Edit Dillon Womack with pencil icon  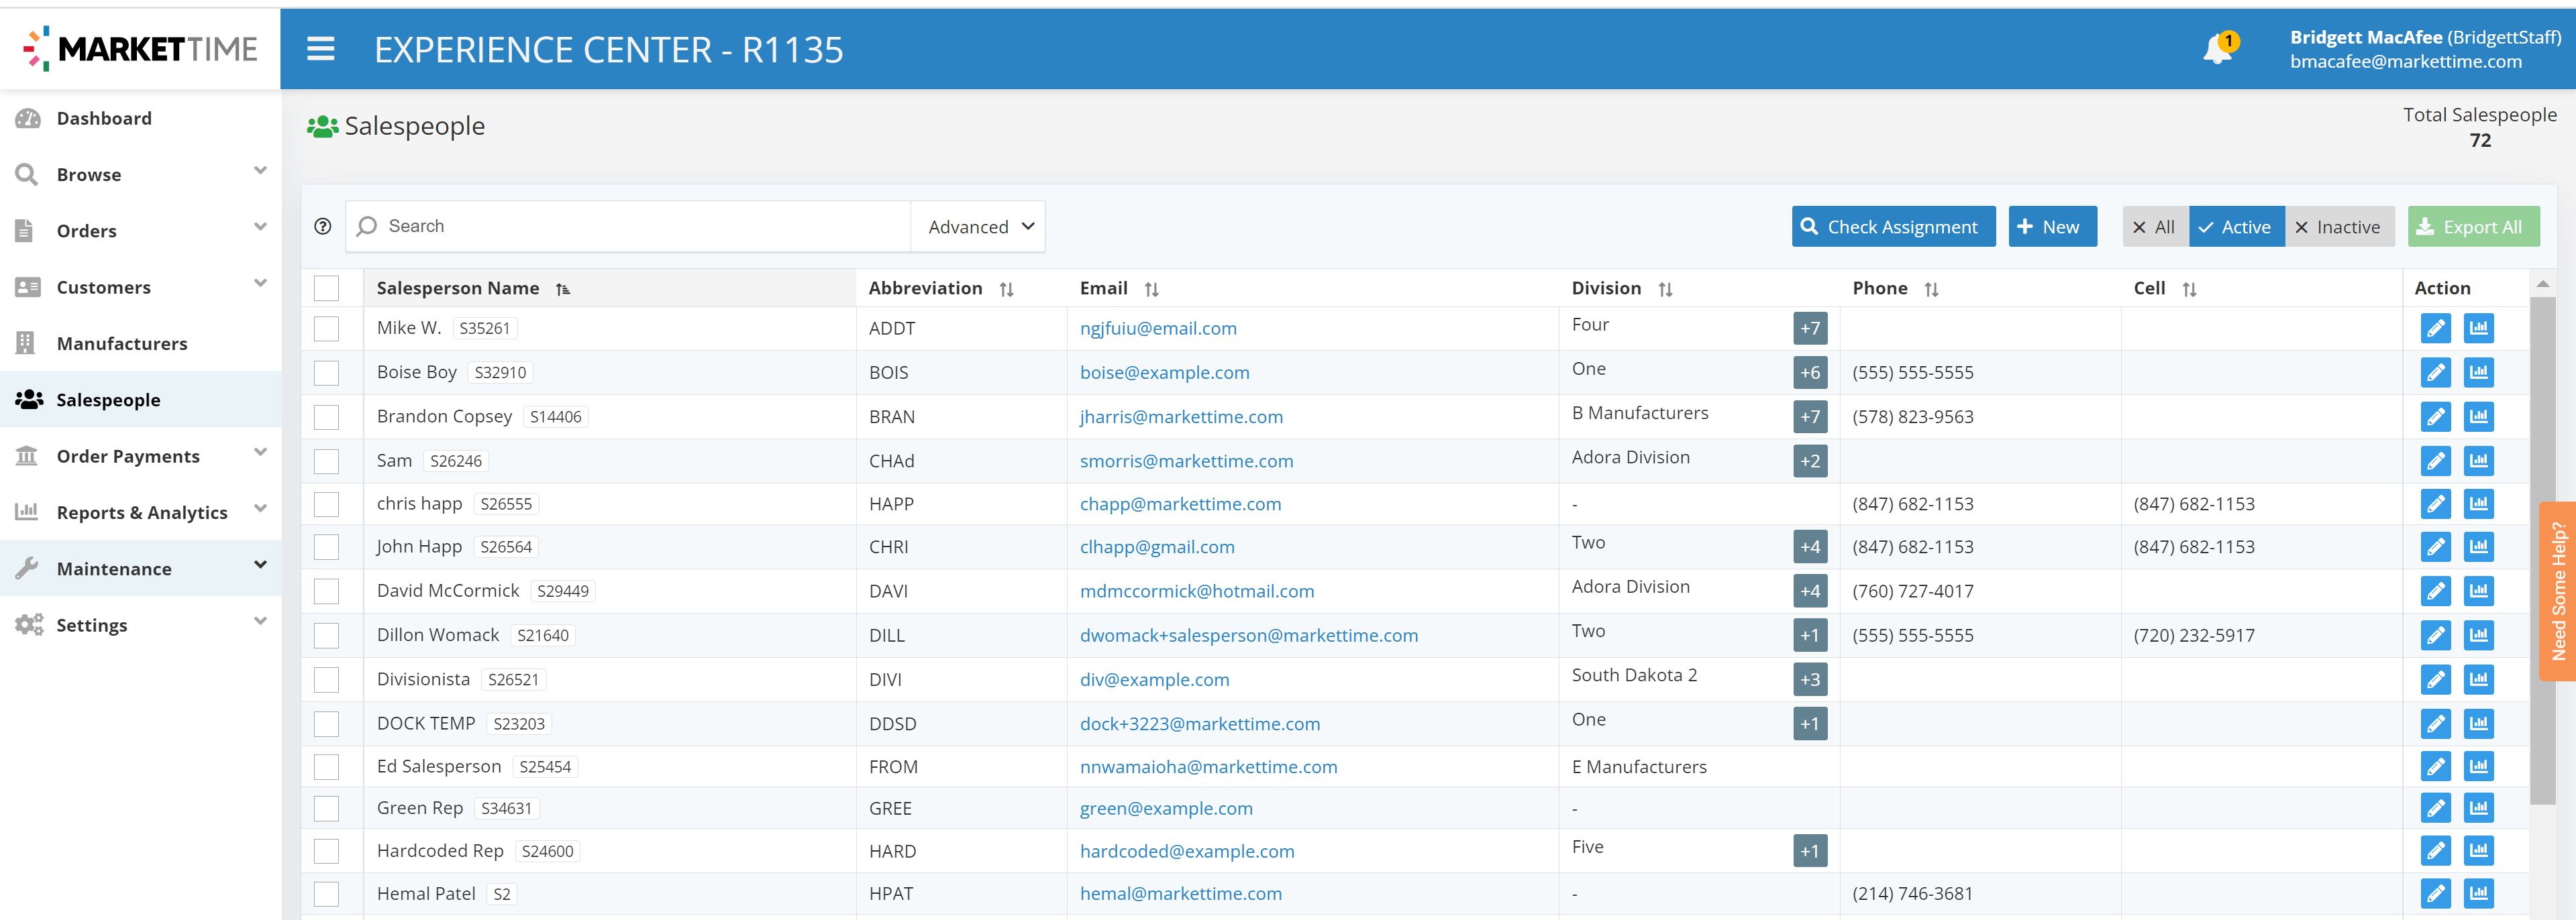(x=2435, y=634)
